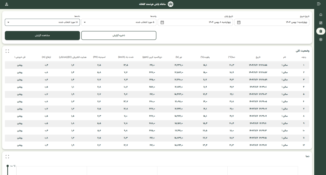This screenshot has height=175, width=326.
Task: Open دادهها dropdown with ۱۸ selected items
Action: coord(42,22)
